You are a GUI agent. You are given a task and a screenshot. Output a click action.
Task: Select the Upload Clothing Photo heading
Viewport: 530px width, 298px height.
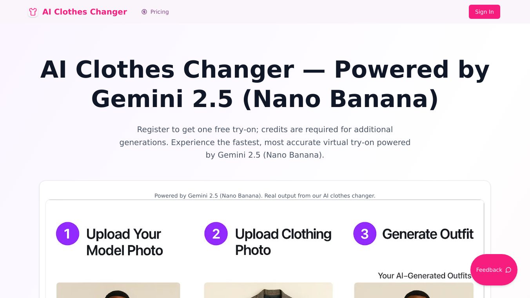(283, 242)
